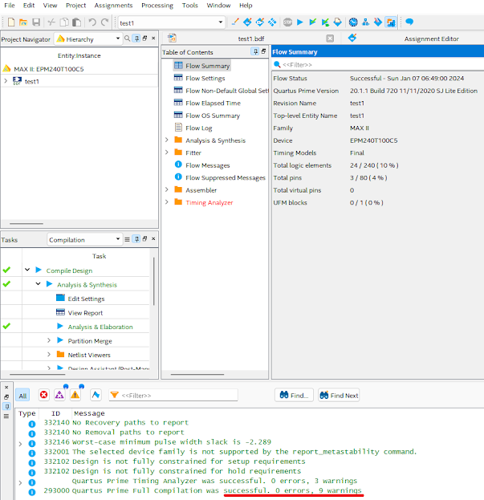Run the Analysis & Elaboration task
The width and height of the screenshot is (484, 500).
click(100, 327)
